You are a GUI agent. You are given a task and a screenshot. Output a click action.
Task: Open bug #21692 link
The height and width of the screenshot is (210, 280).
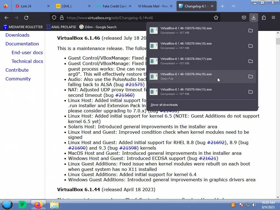[215, 142]
